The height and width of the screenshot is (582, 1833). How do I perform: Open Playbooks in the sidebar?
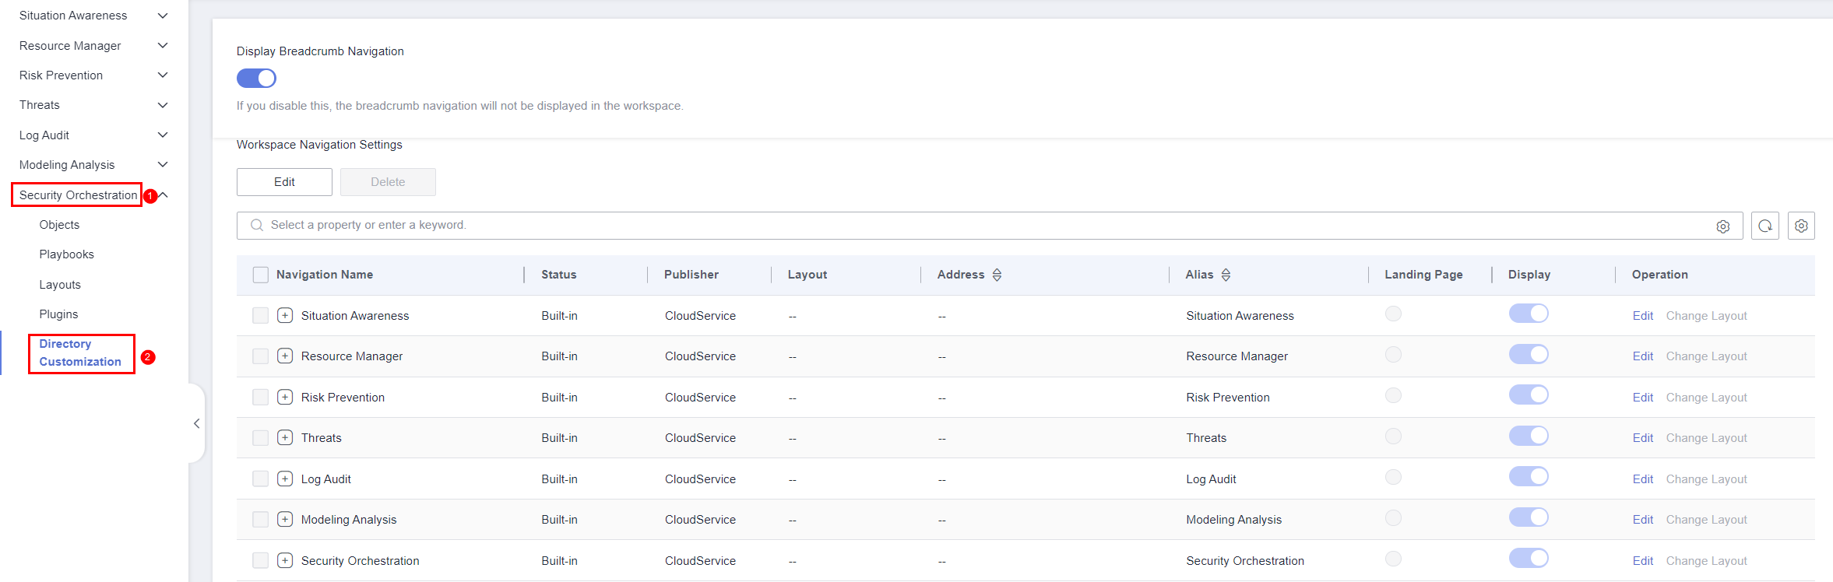[66, 254]
